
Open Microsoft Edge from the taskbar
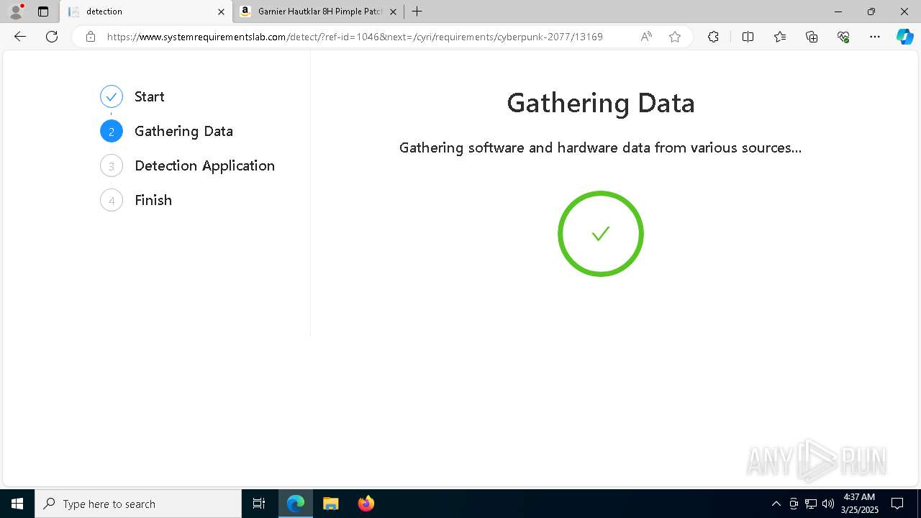pos(296,504)
